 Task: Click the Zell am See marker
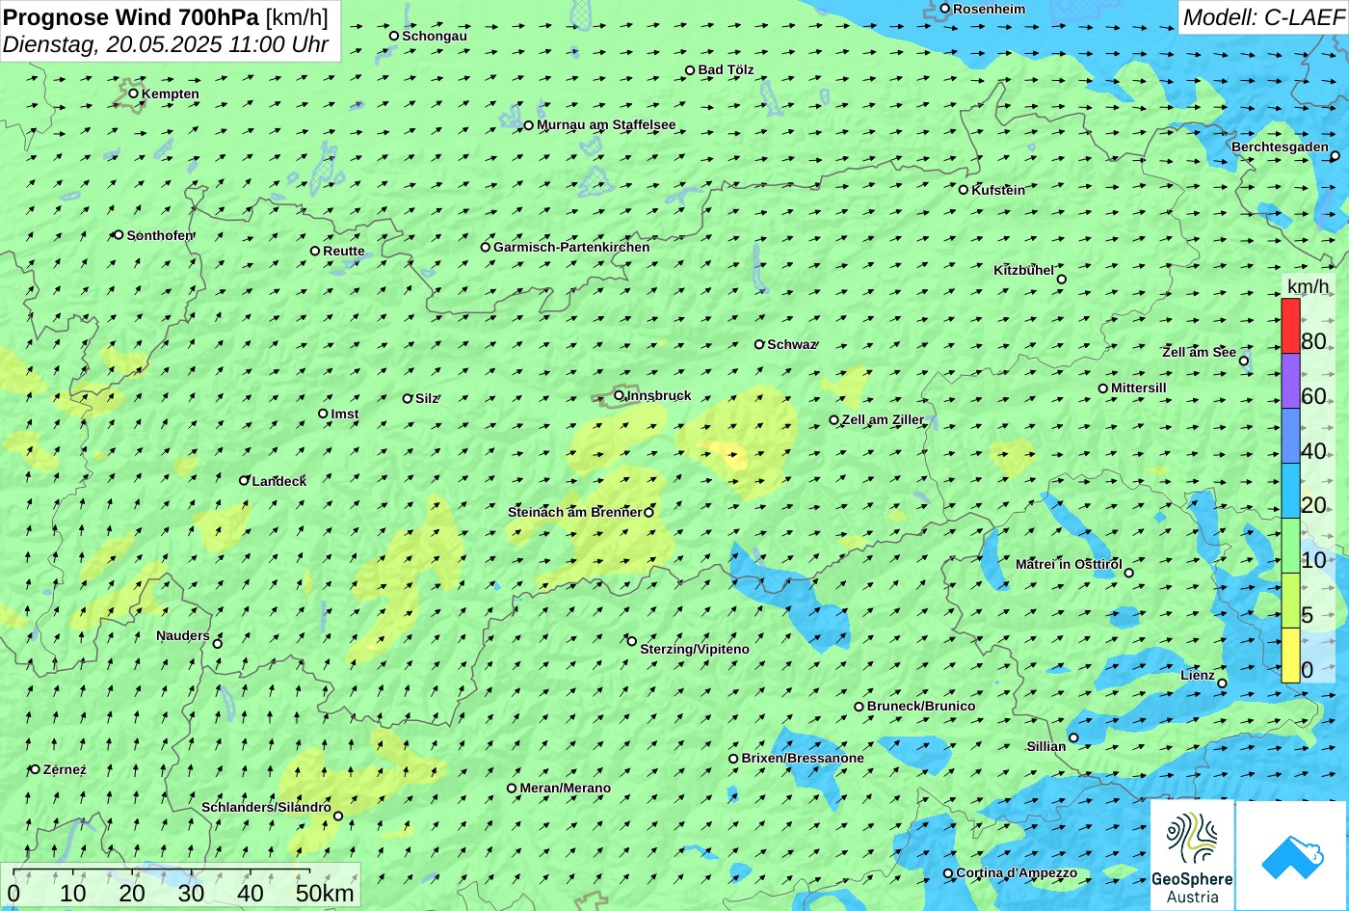pyautogui.click(x=1244, y=362)
